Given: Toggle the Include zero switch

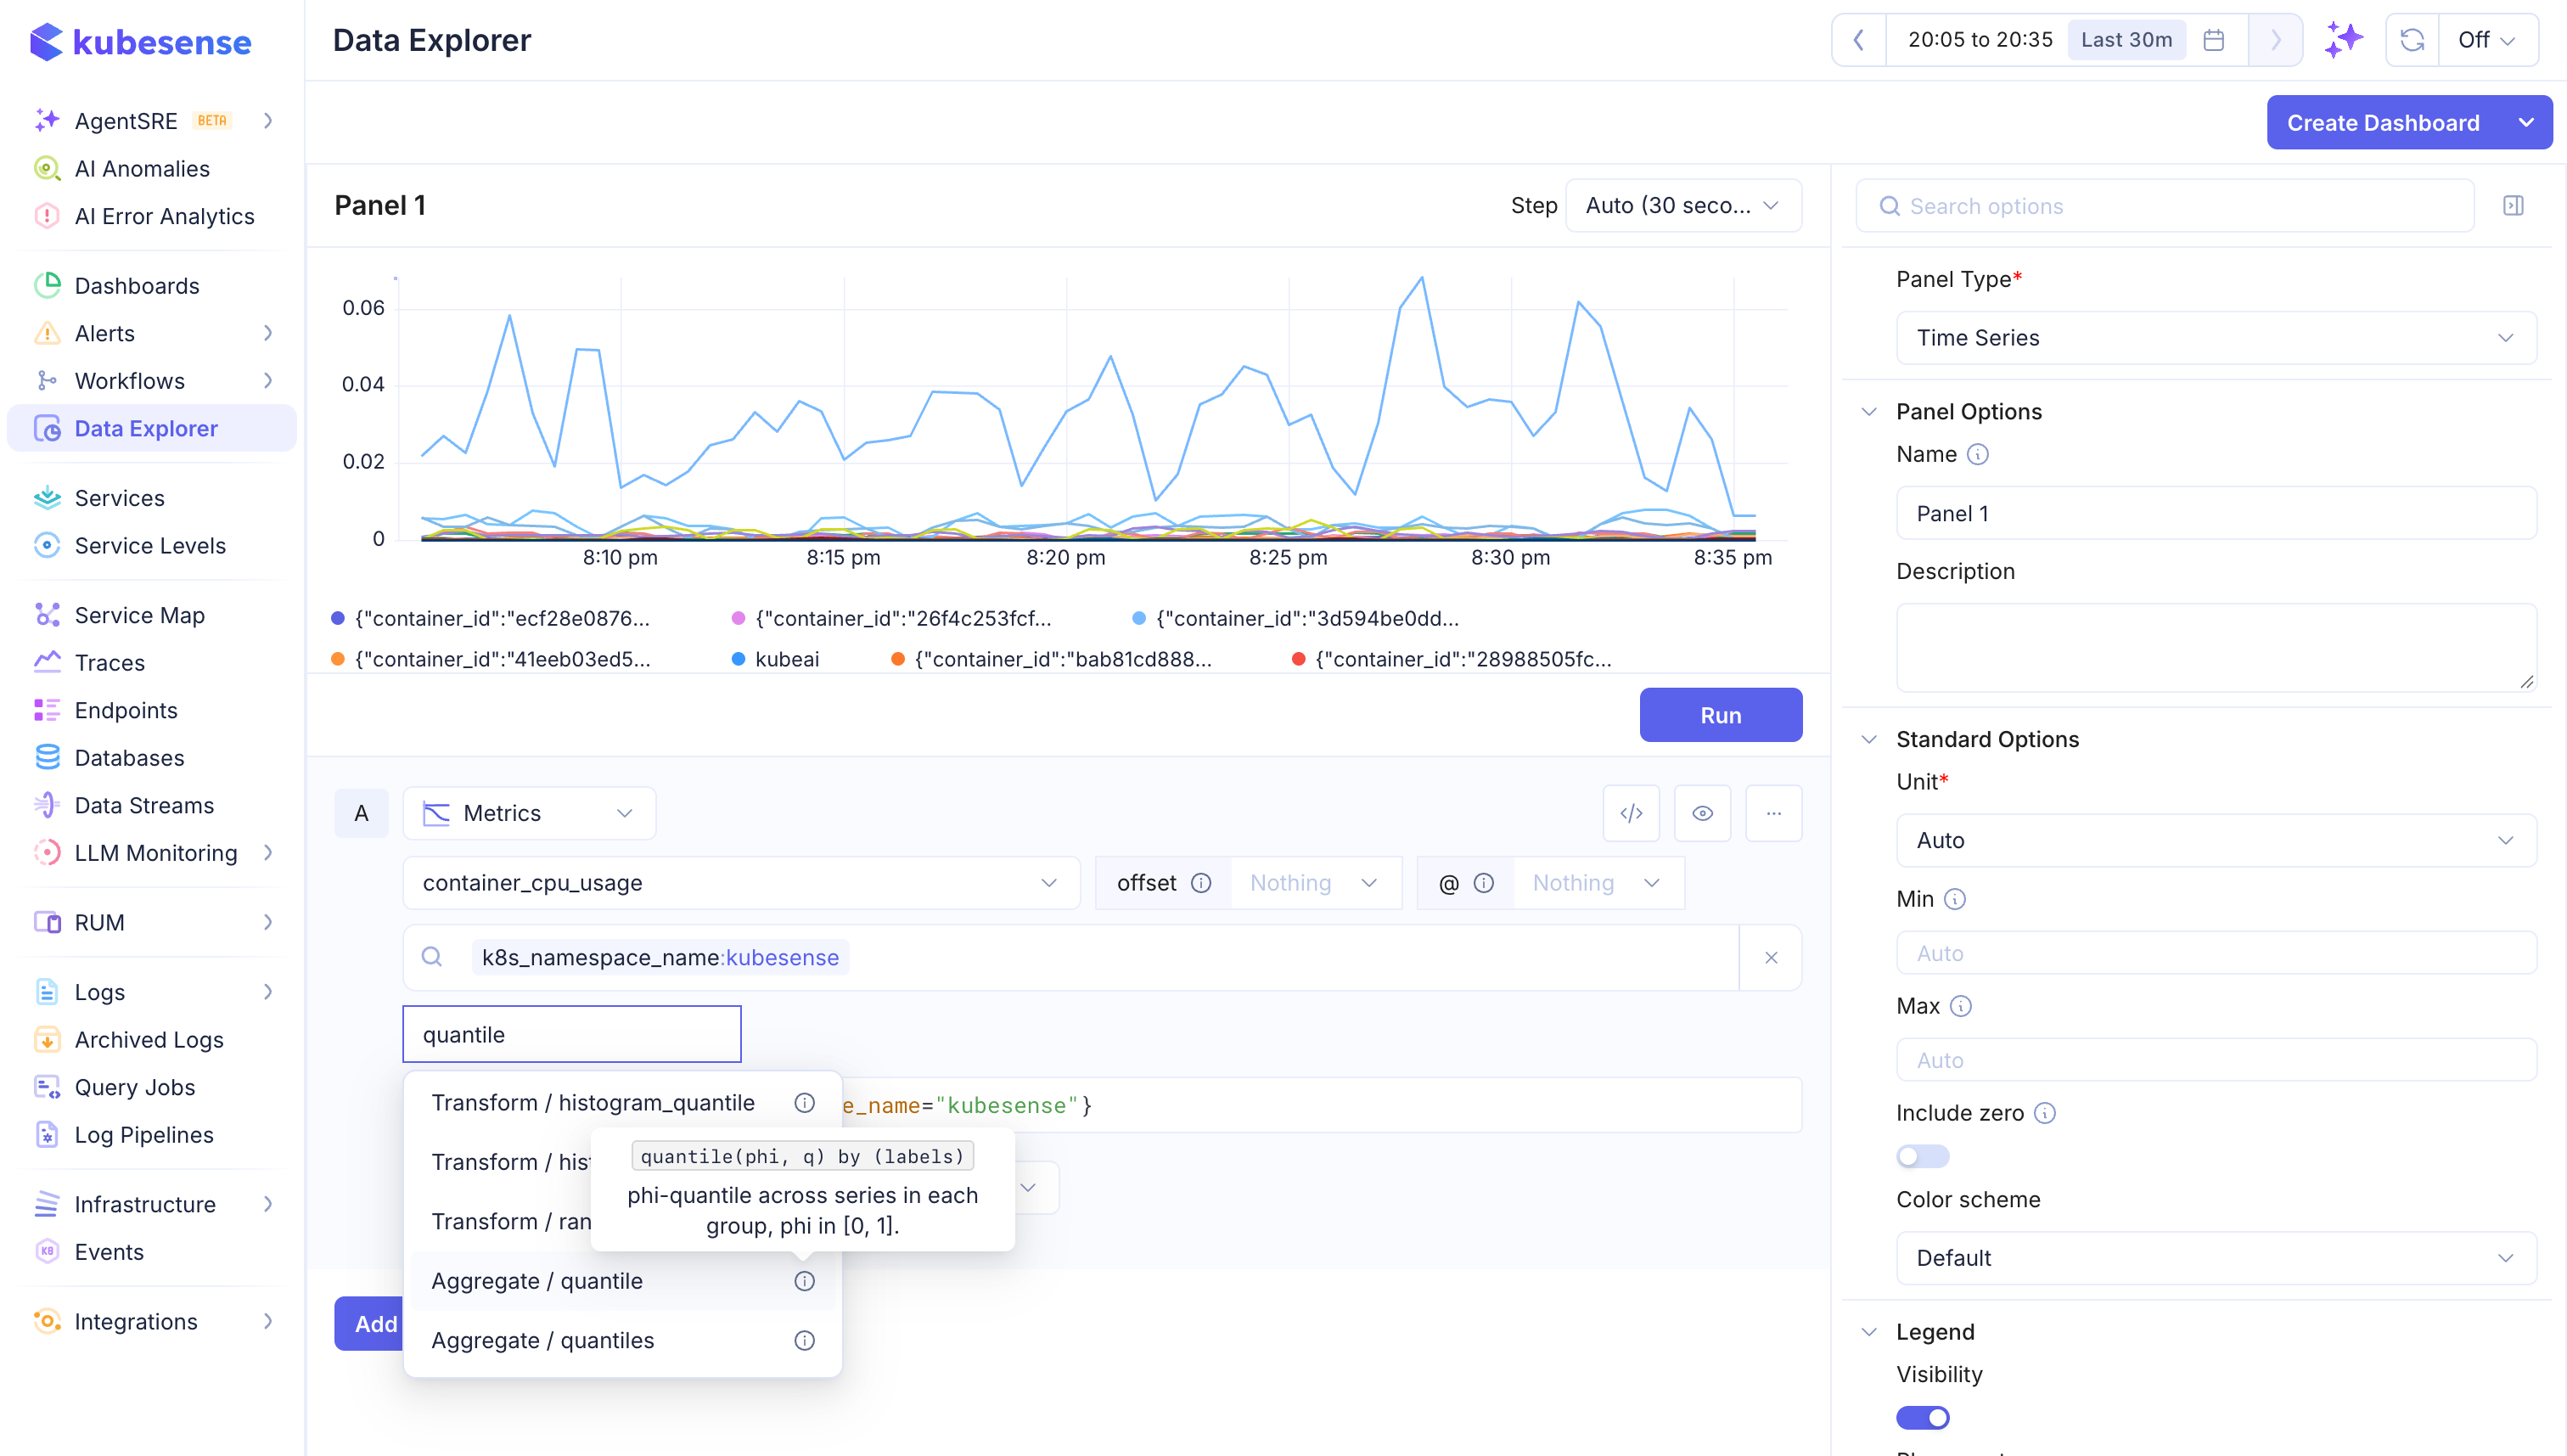Looking at the screenshot, I should point(1922,1156).
